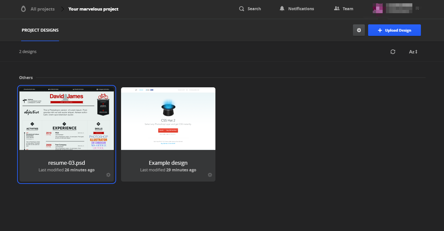Click the Team people icon
Image resolution: width=444 pixels, height=231 pixels.
pyautogui.click(x=337, y=9)
